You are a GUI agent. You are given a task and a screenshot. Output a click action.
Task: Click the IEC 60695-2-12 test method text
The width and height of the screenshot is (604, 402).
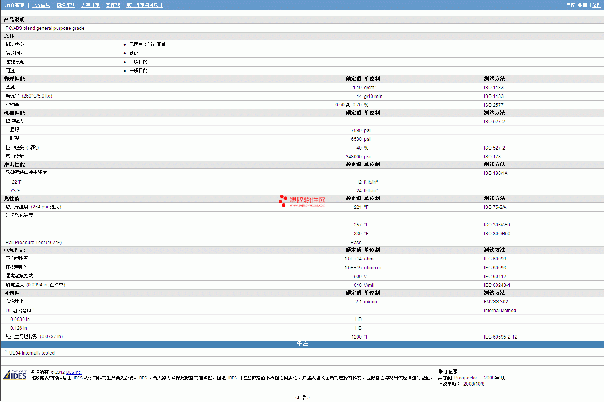tap(500, 337)
